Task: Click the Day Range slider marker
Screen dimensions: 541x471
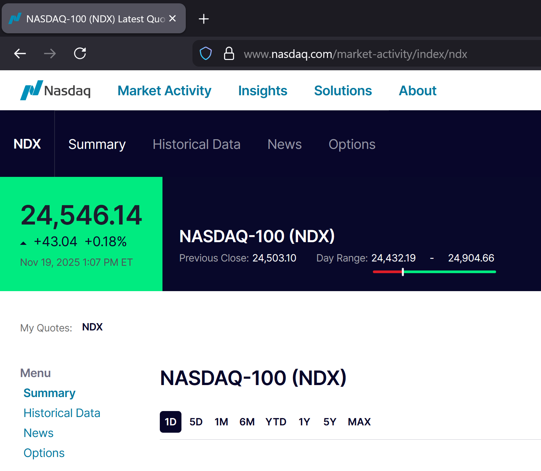Action: coord(403,272)
